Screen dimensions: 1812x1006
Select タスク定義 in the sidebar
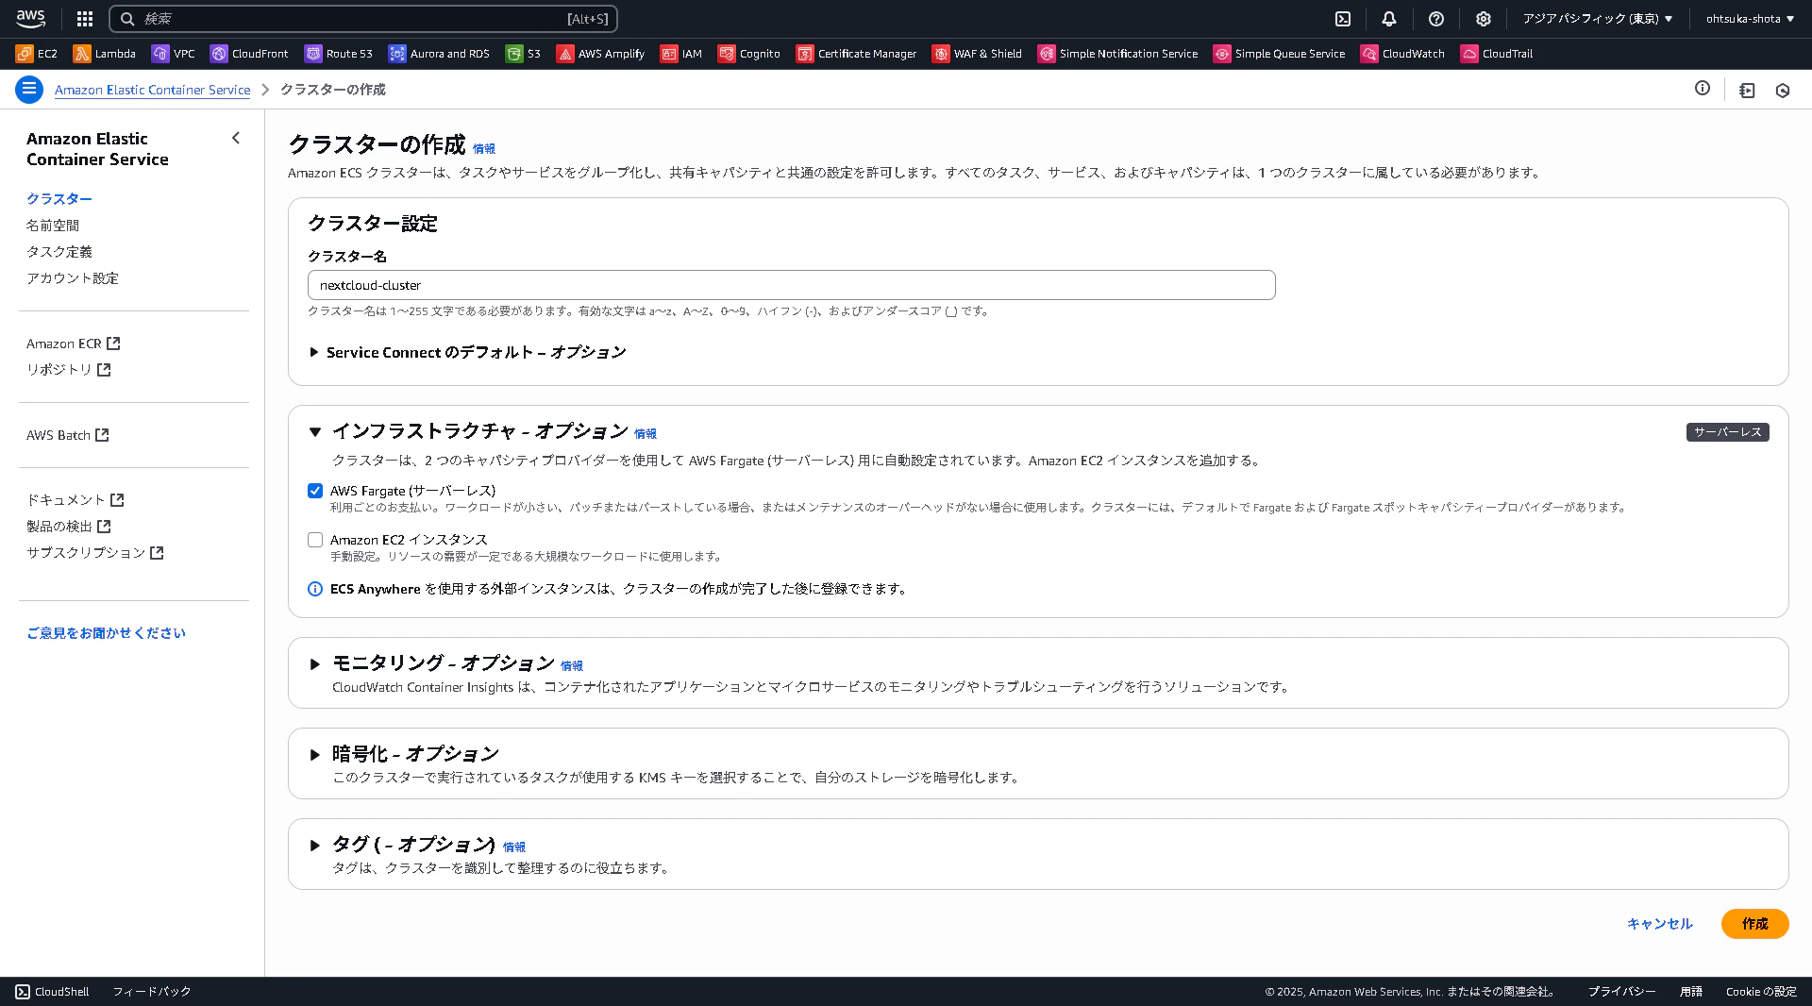59,252
